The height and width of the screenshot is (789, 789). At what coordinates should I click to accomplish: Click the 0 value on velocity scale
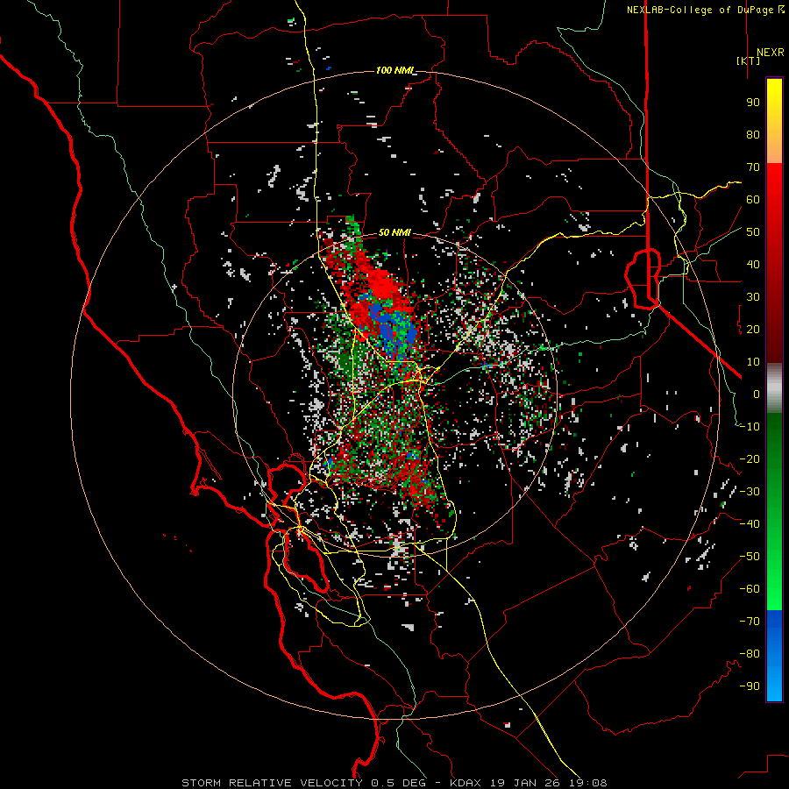click(757, 394)
